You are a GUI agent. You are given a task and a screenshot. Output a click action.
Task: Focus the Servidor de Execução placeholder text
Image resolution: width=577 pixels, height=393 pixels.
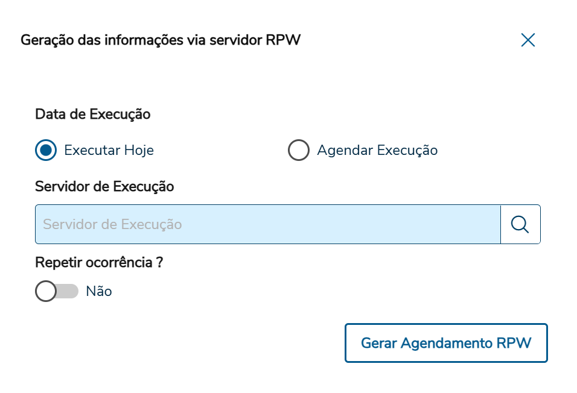112,224
